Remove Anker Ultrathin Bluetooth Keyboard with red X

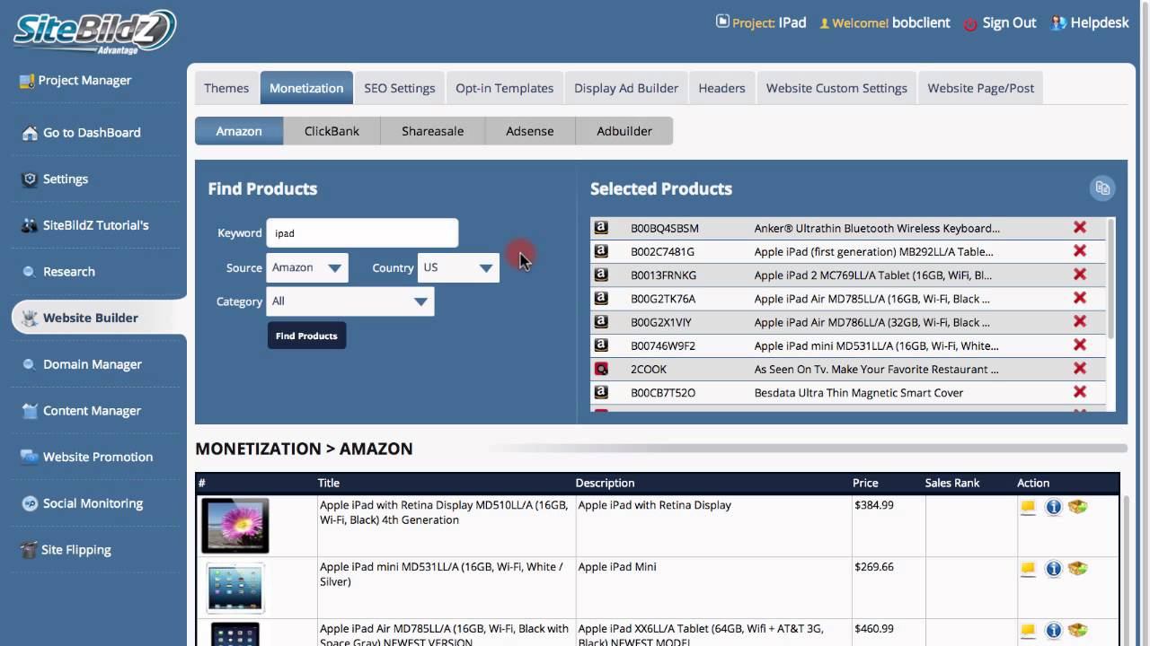[1080, 228]
